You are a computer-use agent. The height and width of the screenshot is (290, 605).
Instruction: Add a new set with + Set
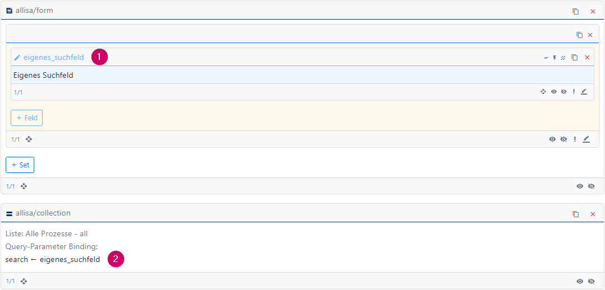20,165
